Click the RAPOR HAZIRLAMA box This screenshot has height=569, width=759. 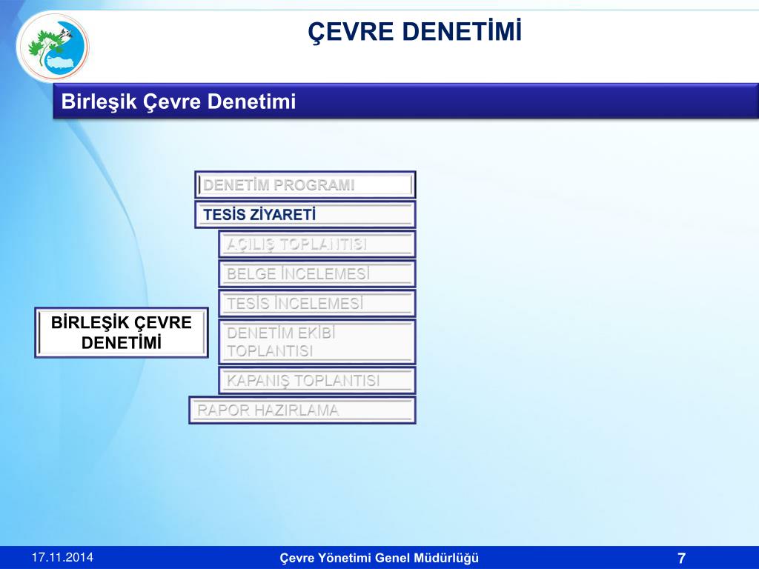tap(302, 410)
